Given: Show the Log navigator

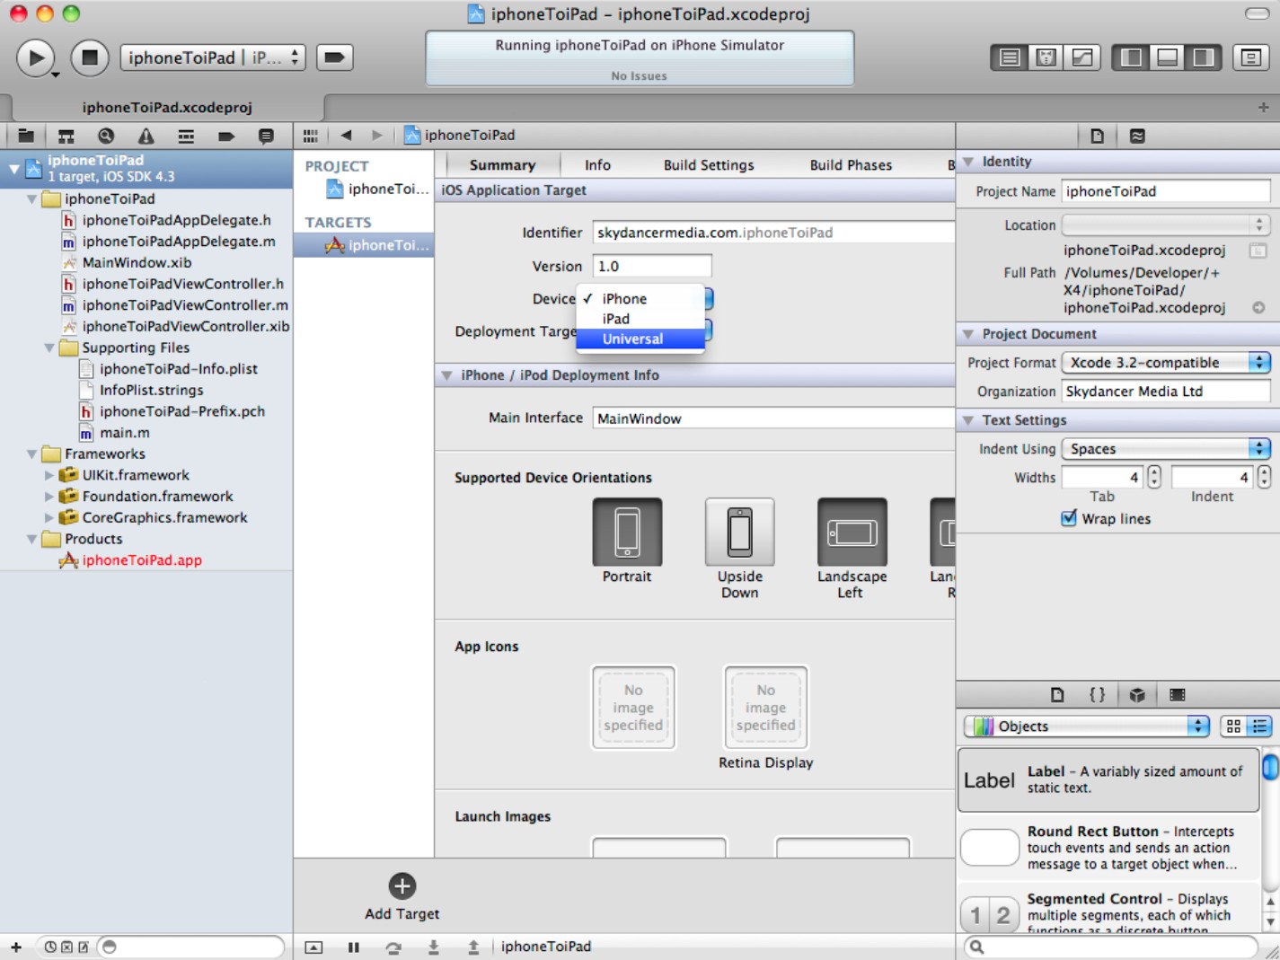Looking at the screenshot, I should 266,137.
